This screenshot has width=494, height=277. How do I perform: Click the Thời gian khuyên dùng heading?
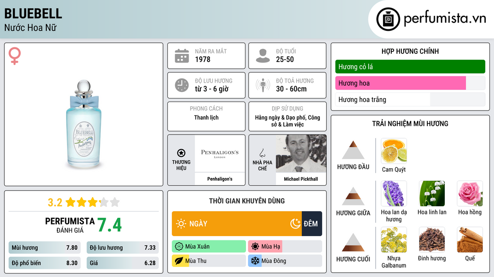(247, 201)
